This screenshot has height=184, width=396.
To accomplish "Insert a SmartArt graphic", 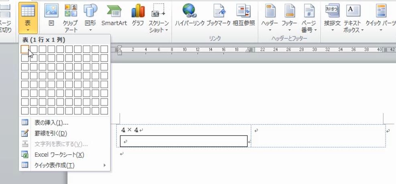I will [114, 15].
